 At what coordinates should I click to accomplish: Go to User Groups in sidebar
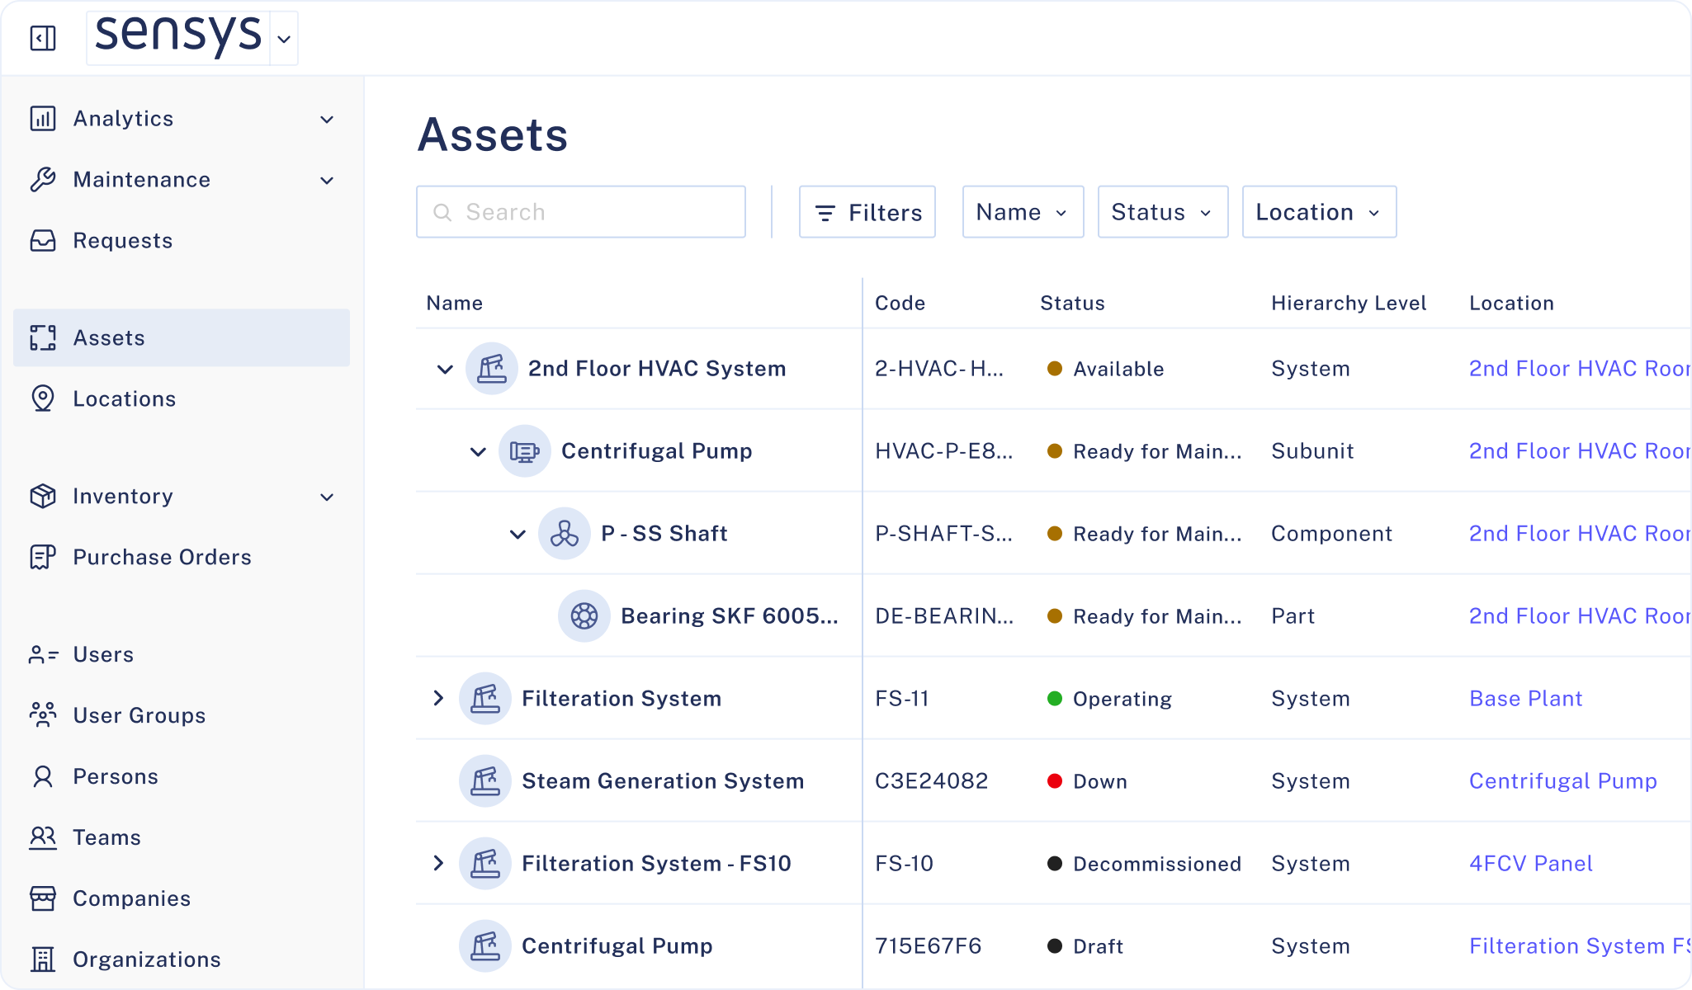point(139,715)
